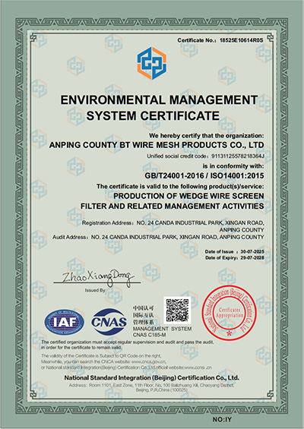304x429 pixels.
Task: Click the blue-orange hexagon logo at top
Action: point(152,63)
